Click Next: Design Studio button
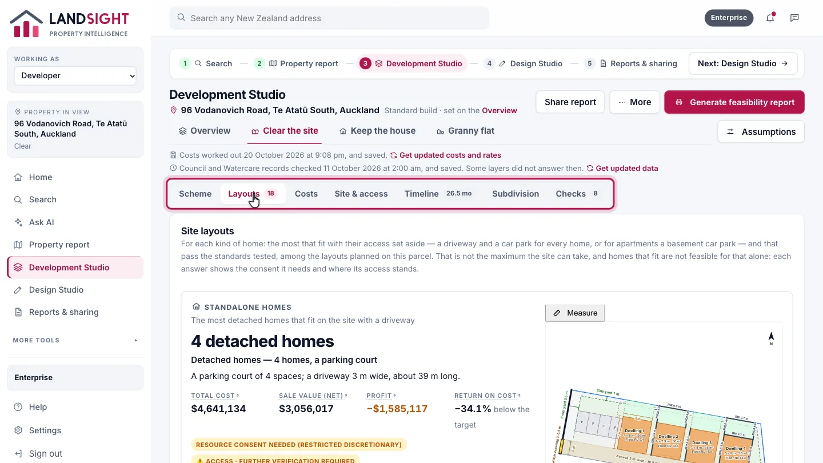 [x=743, y=63]
